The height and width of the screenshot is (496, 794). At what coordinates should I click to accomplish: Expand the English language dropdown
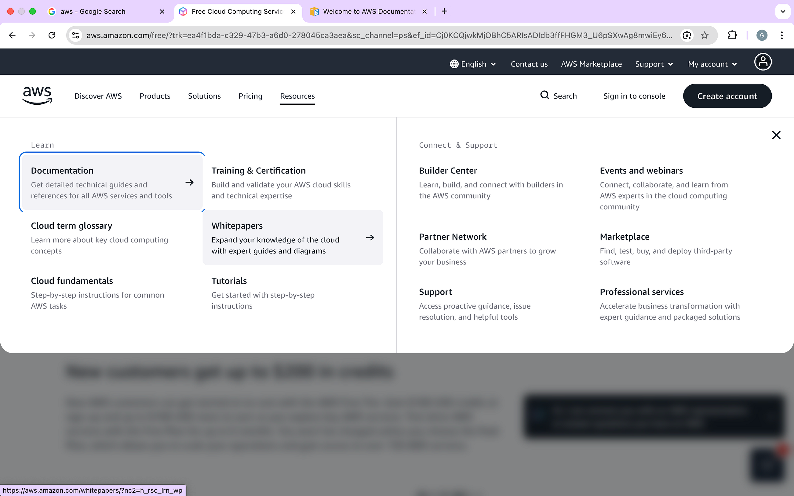[x=473, y=64]
